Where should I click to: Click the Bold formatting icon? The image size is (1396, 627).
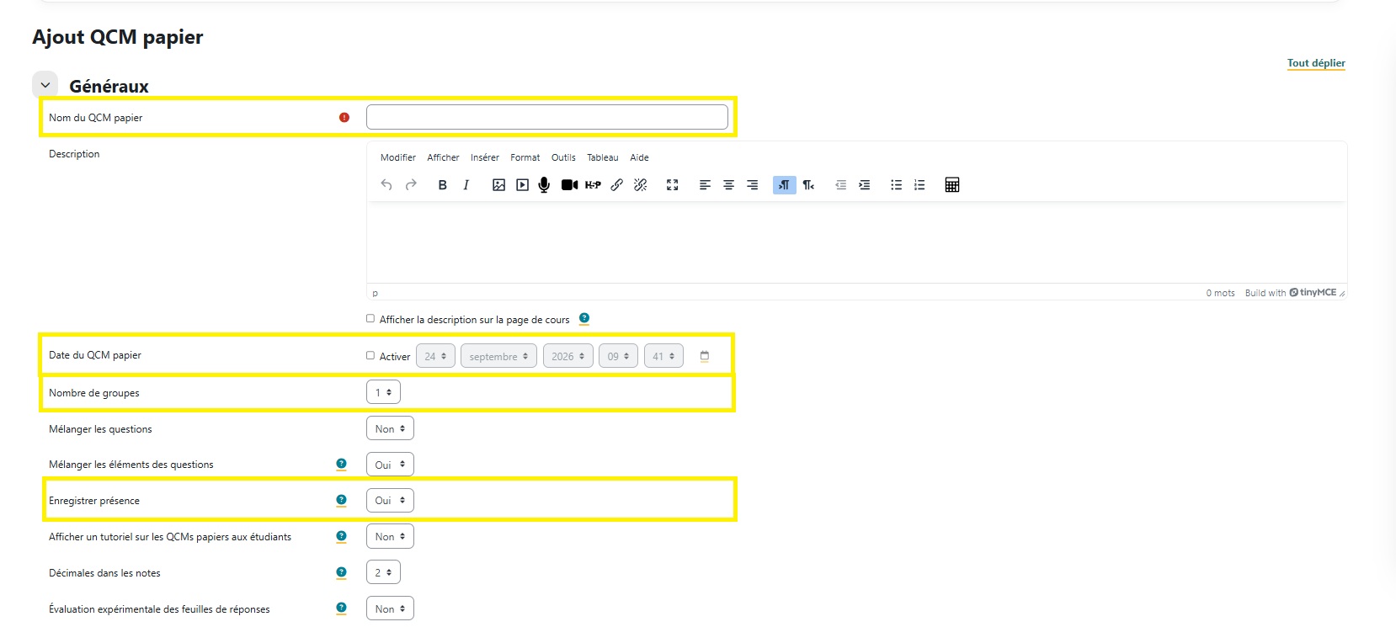[x=442, y=185]
